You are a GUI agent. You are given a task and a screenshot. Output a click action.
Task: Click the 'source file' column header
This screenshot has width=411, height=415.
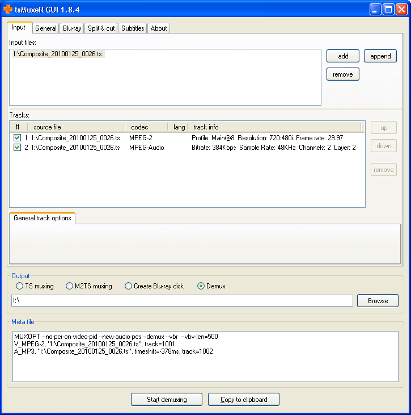click(x=77, y=127)
